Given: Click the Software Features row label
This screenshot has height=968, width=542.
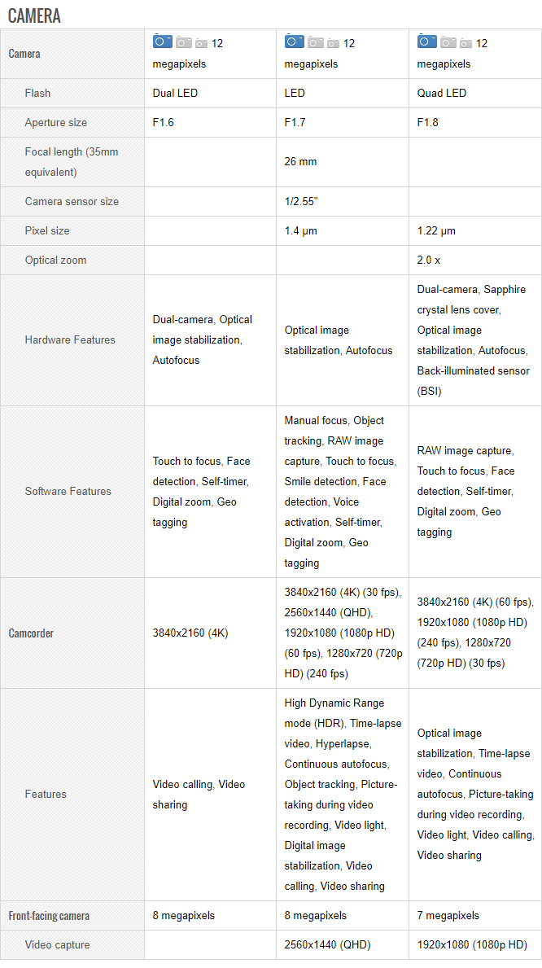Looking at the screenshot, I should tap(68, 492).
